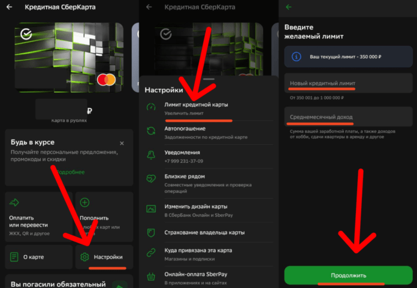417x288 pixels.
Task: Tap heart icon beside 'Близкие рядом'
Action: pyautogui.click(x=151, y=178)
